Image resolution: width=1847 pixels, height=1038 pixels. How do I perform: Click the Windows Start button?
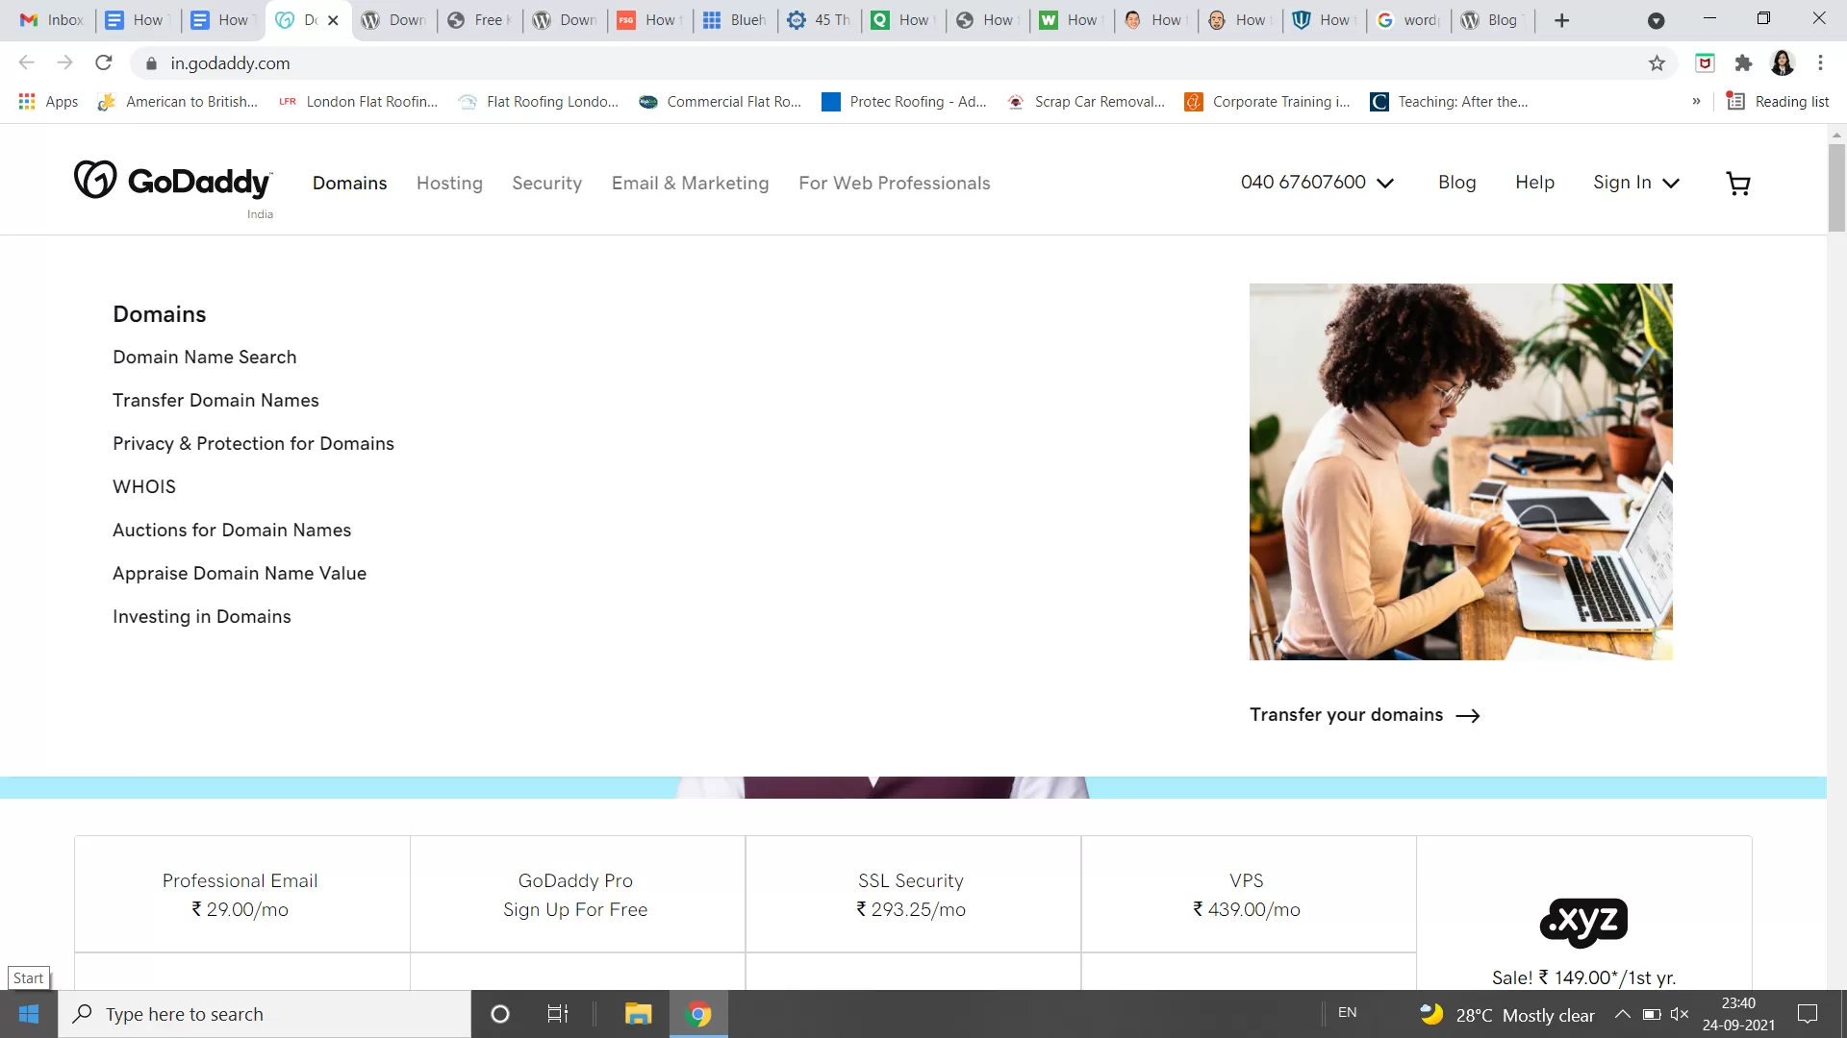(x=29, y=1014)
